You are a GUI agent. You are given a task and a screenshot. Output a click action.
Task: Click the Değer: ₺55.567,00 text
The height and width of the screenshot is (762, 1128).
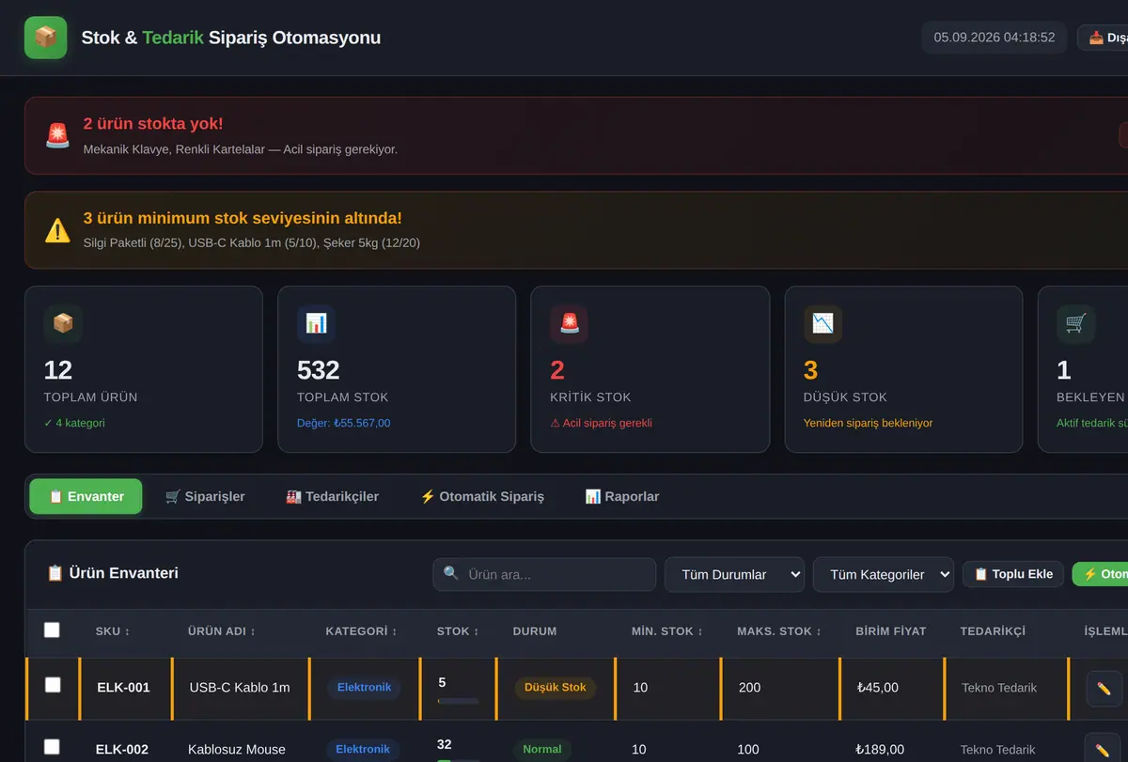[344, 423]
